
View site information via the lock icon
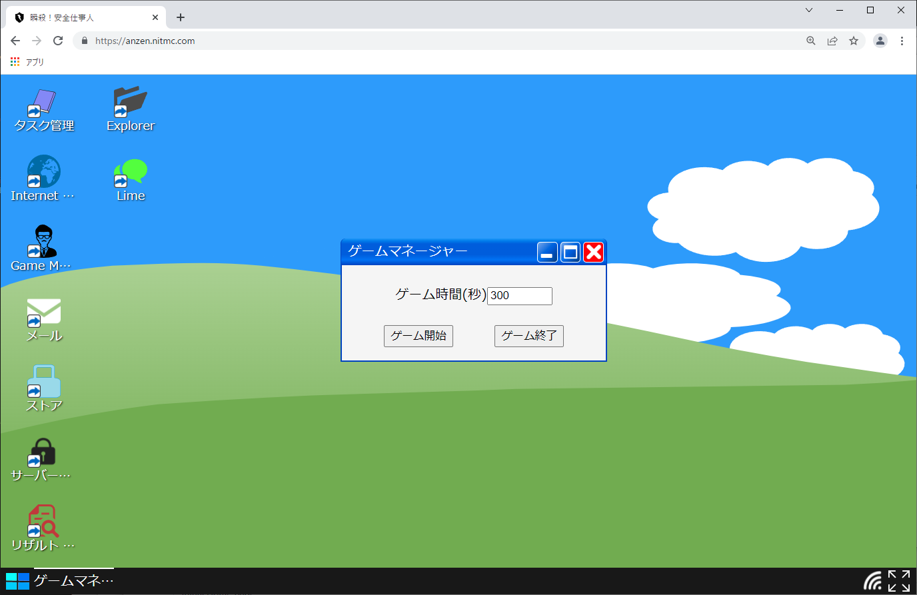pos(84,41)
